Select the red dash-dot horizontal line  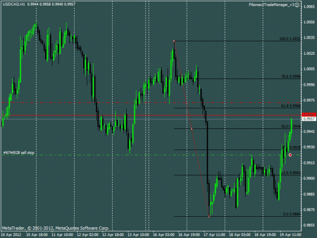151,103
